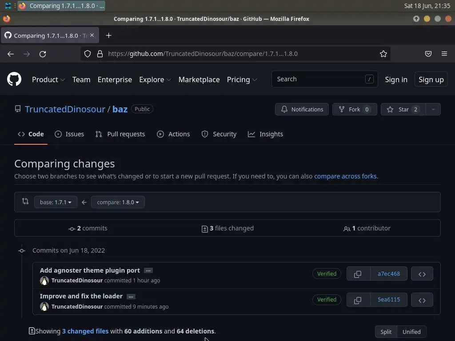Copy full SHA for commit a7ec468
This screenshot has height=341, width=455.
[358, 274]
